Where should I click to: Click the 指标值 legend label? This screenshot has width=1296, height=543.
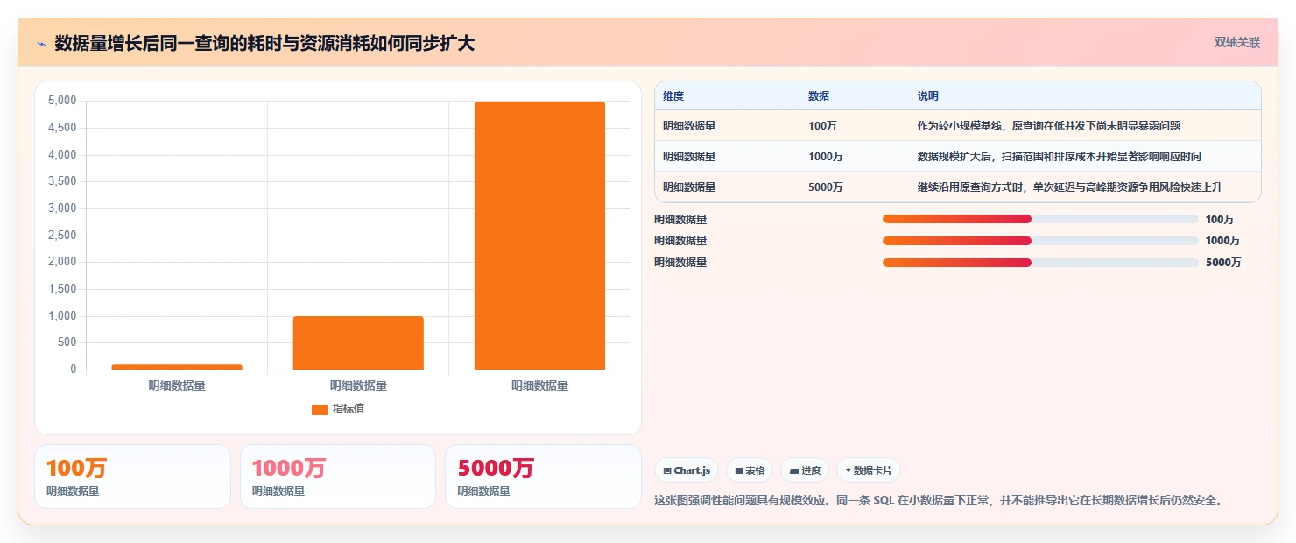[x=348, y=409]
